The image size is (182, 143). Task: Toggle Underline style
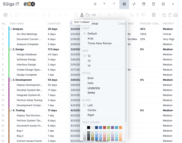click(x=94, y=88)
